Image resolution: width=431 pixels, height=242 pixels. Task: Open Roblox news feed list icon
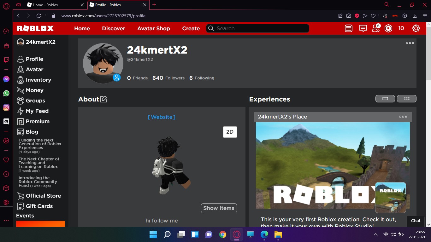pos(349,28)
